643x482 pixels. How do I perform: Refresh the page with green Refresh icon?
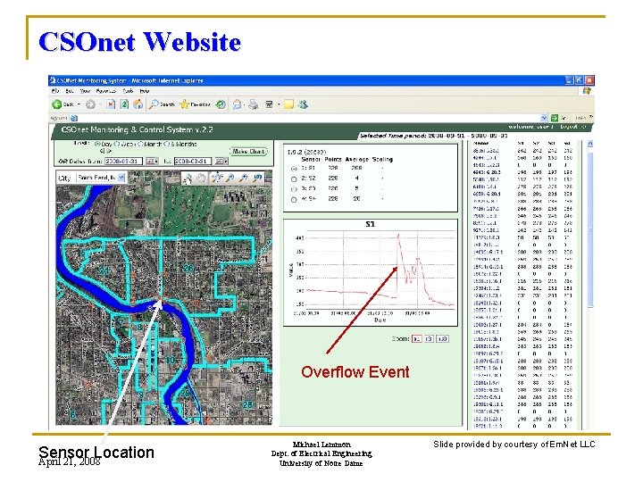pyautogui.click(x=124, y=104)
